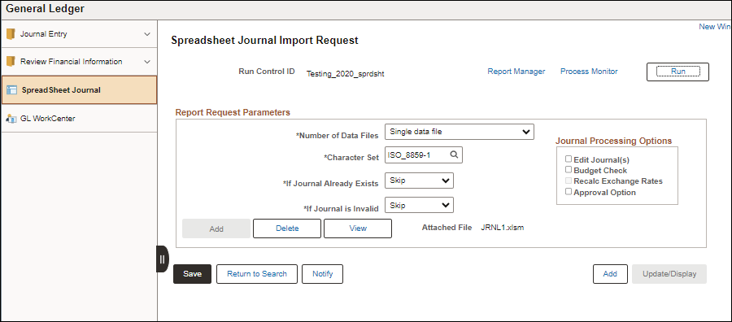732x322 pixels.
Task: Click the attached file name JRNL1.xlsm
Action: [503, 228]
